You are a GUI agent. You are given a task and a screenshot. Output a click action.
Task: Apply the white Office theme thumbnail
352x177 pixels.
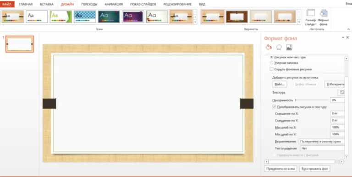37,16
